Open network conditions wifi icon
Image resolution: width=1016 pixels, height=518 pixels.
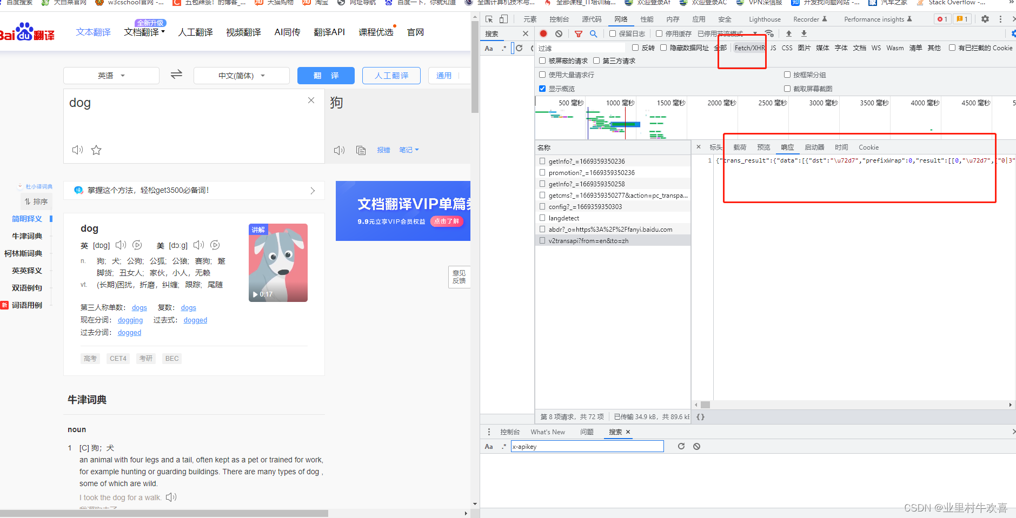coord(769,33)
